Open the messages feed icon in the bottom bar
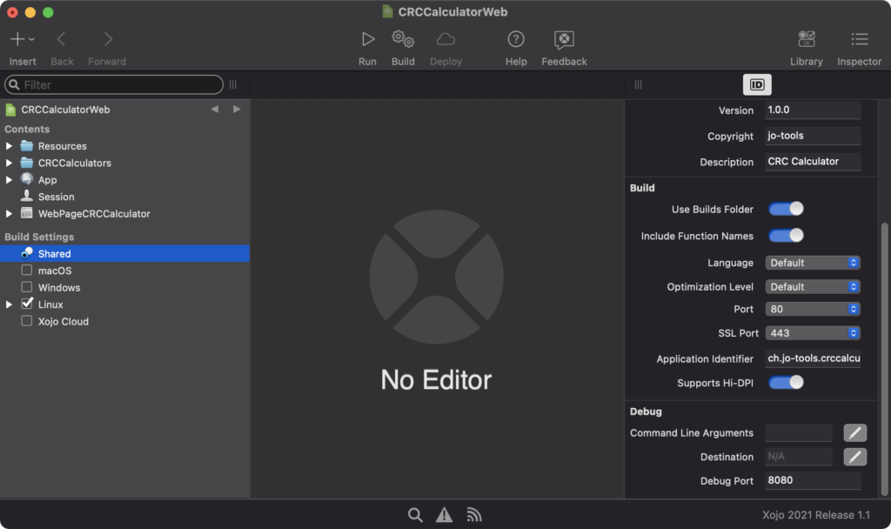891x529 pixels. pos(474,515)
